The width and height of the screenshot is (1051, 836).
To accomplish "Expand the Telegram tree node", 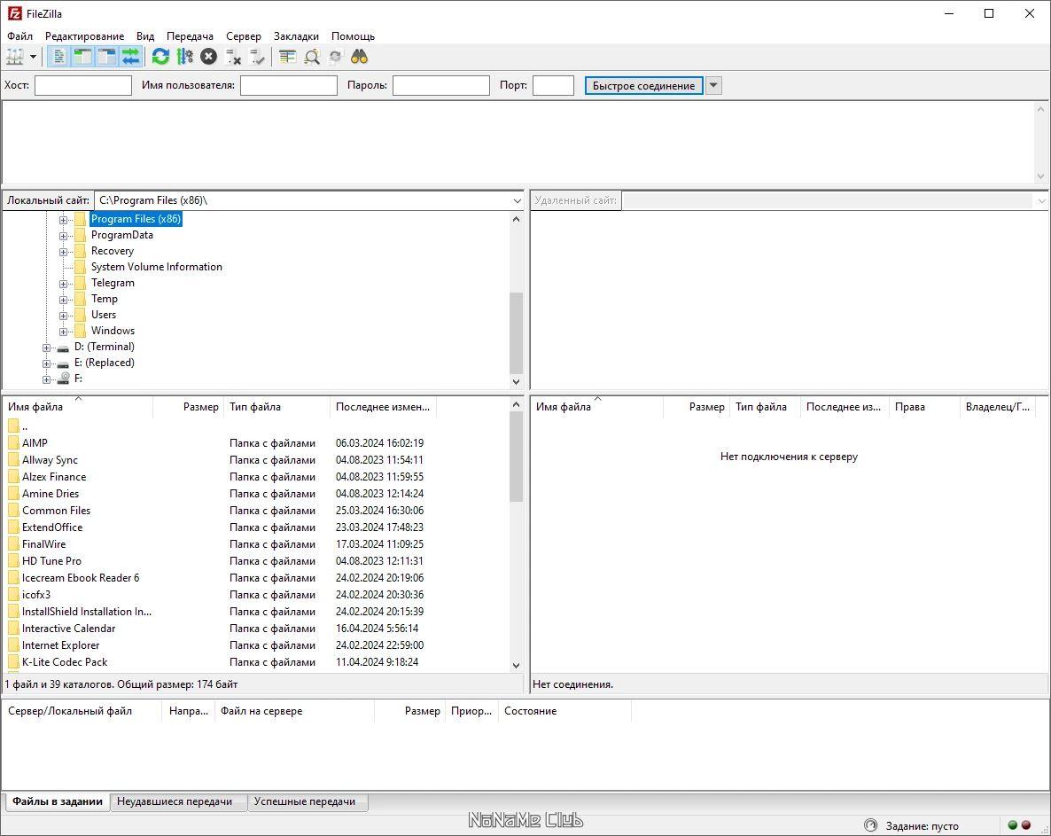I will click(63, 284).
